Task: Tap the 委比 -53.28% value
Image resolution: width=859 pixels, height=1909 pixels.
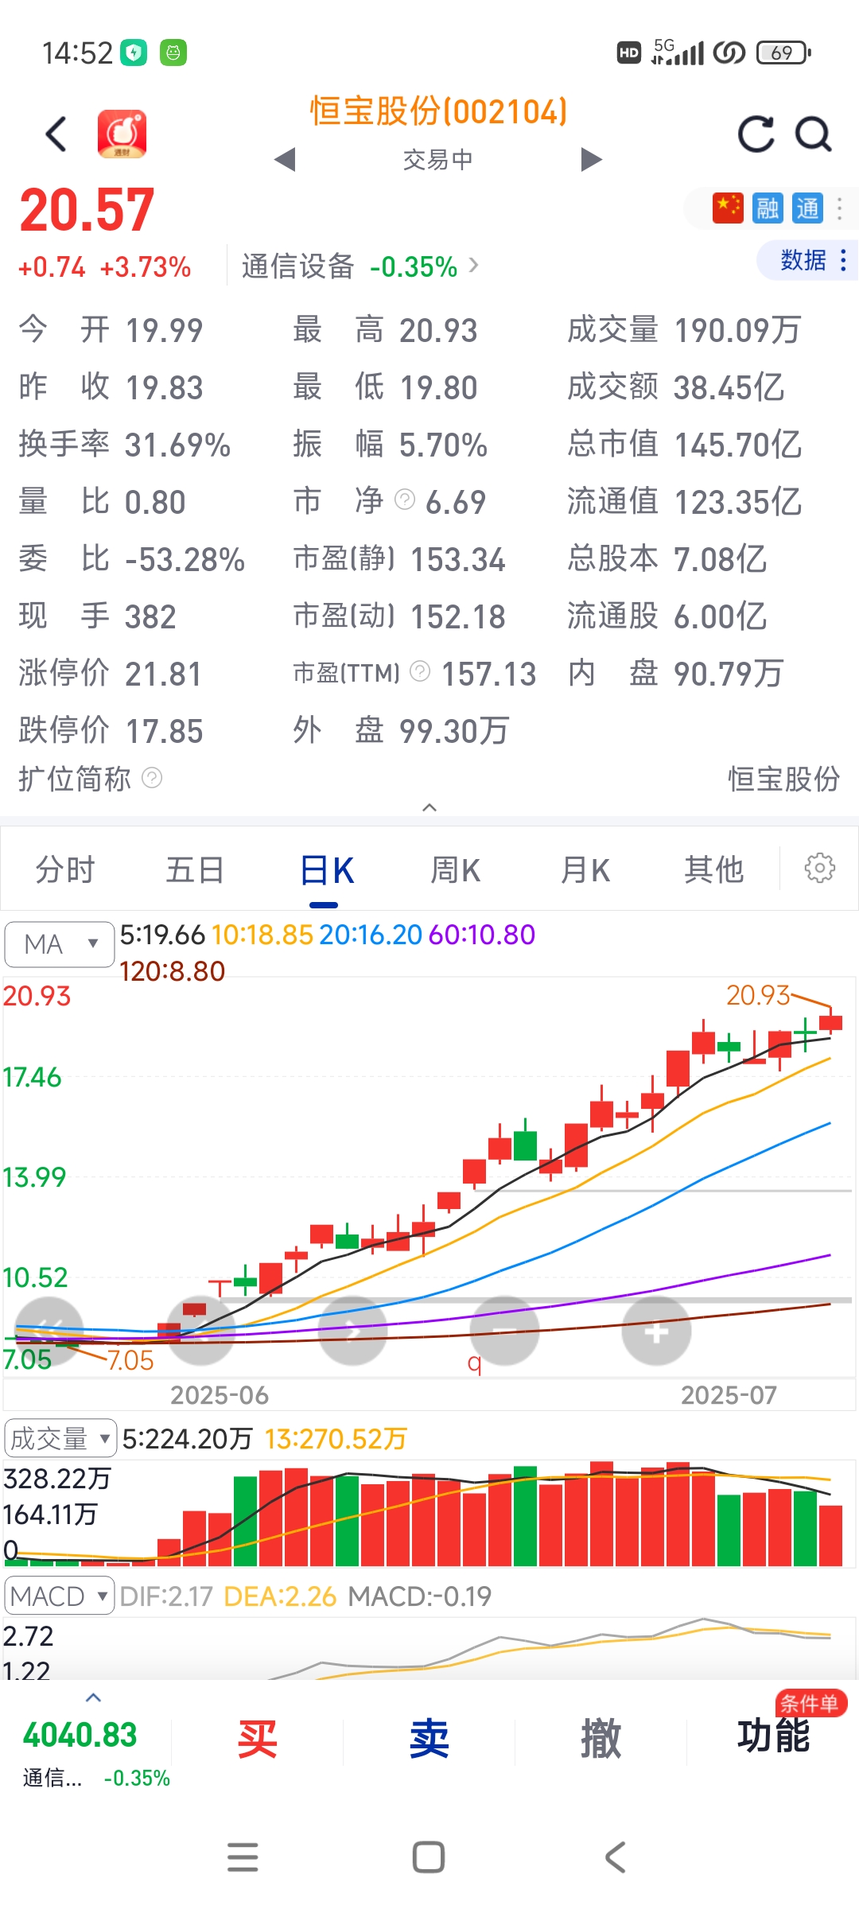Action: [185, 559]
